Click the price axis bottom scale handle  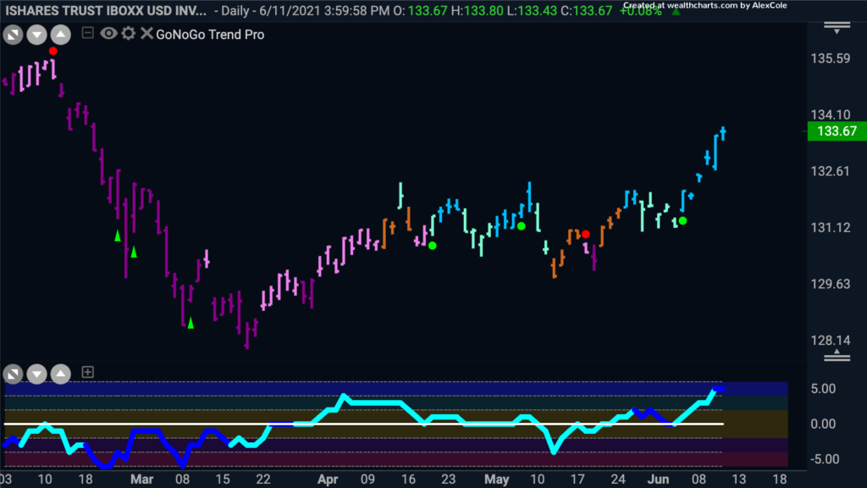click(x=837, y=355)
